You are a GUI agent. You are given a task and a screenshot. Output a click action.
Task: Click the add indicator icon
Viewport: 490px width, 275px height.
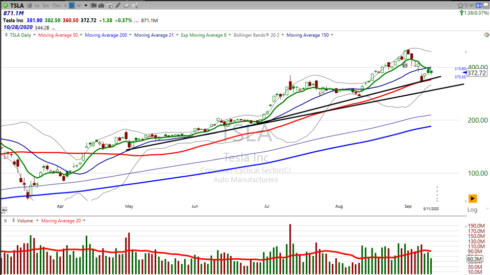coord(109,6)
